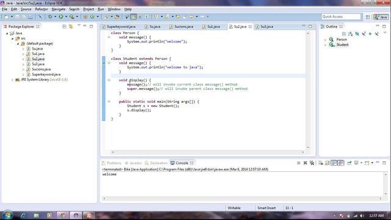Viewport: 391px width, 220px height.
Task: Toggle Link with Editor in Package Explorer
Action: (x=71, y=26)
